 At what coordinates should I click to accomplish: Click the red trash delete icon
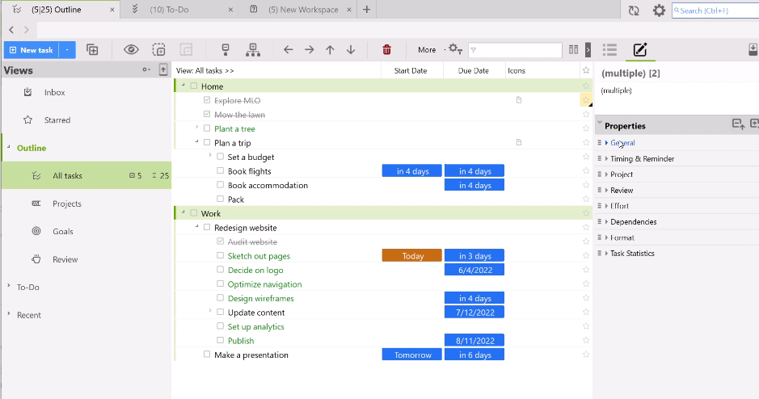point(386,49)
